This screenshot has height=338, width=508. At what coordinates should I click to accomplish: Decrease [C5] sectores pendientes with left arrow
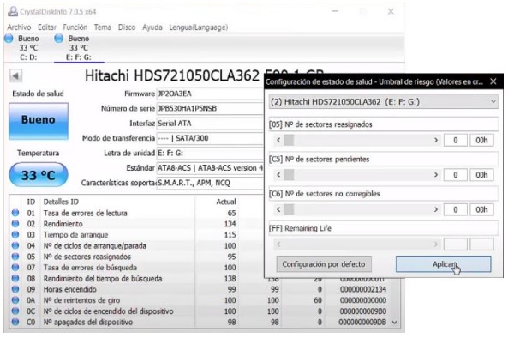point(278,175)
